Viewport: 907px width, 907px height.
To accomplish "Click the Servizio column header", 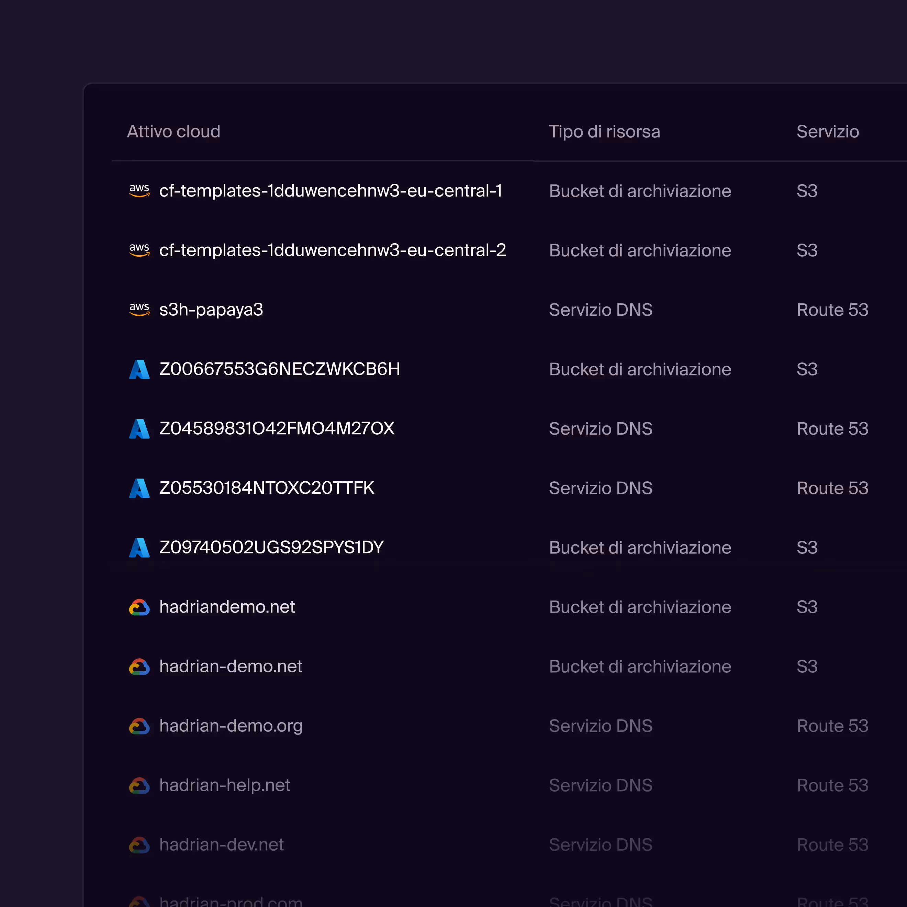I will pyautogui.click(x=827, y=132).
